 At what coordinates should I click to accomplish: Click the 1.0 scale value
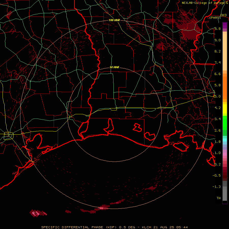click(x=218, y=153)
